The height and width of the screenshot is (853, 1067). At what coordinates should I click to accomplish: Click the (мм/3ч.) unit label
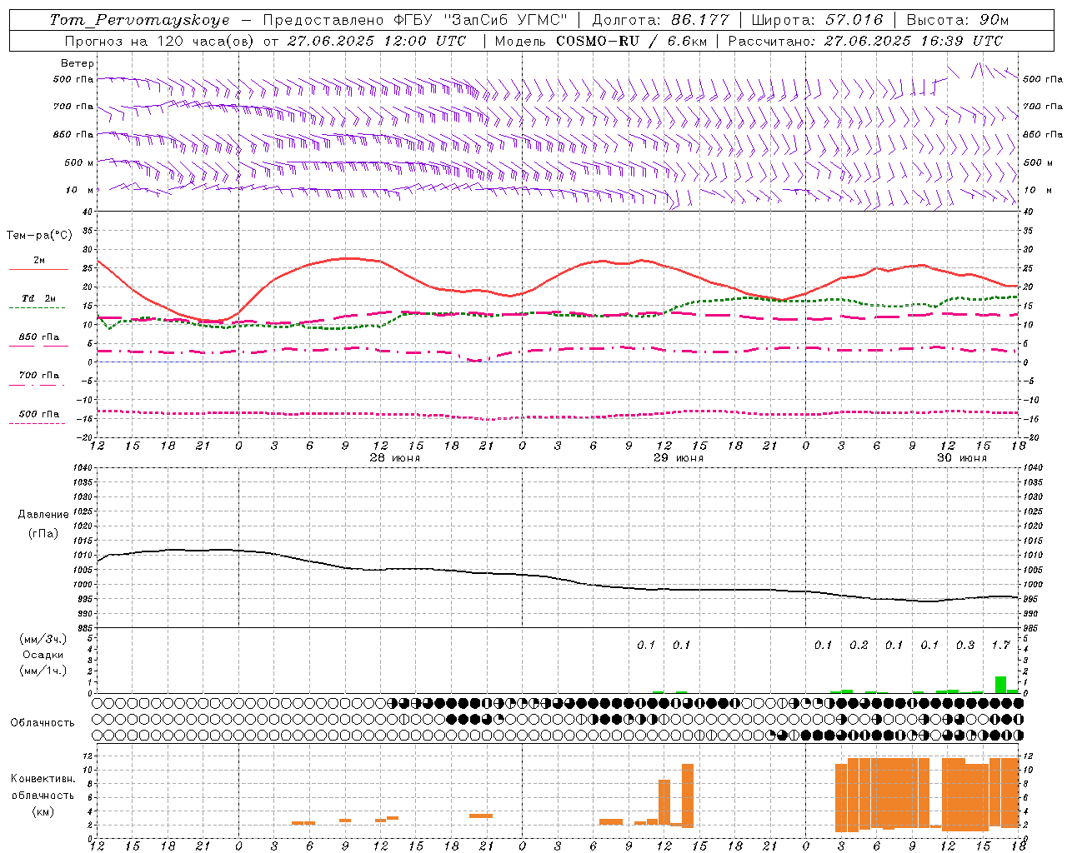coord(43,639)
